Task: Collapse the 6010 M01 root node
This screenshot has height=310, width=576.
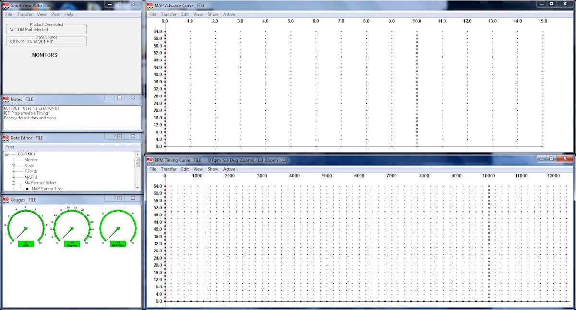Action: pos(7,154)
